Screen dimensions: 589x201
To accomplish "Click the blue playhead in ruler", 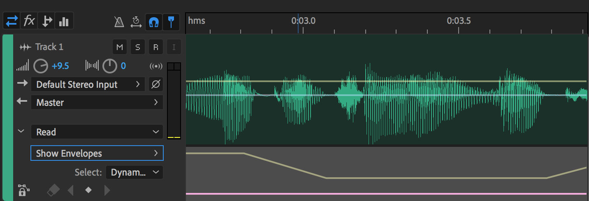I will point(298,23).
